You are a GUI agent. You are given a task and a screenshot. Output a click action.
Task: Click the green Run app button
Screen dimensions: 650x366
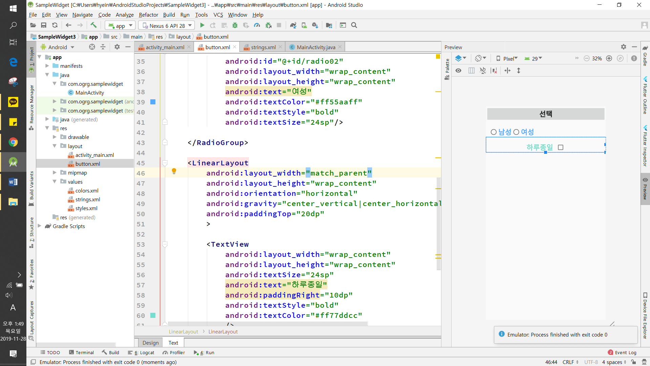[202, 25]
